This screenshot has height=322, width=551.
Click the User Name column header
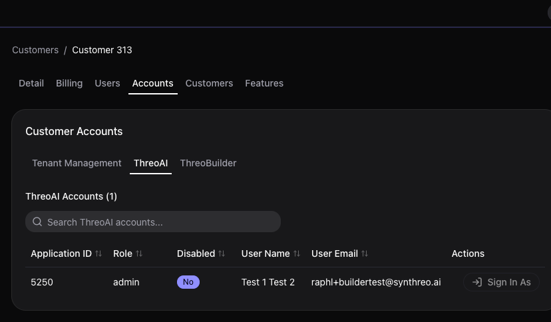tap(266, 253)
